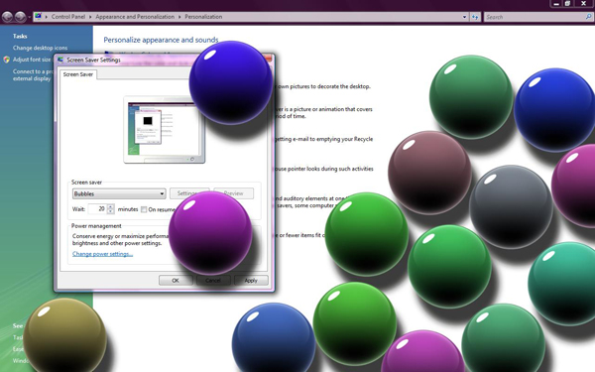
Task: Click the Control Panel icon in address bar
Action: point(38,16)
